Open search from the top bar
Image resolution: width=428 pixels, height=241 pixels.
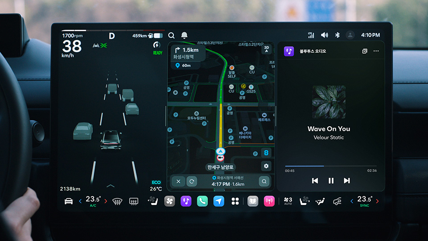(x=171, y=36)
